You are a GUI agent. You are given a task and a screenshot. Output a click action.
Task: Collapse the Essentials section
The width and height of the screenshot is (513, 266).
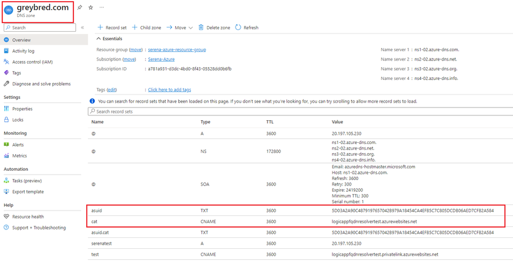(110, 38)
